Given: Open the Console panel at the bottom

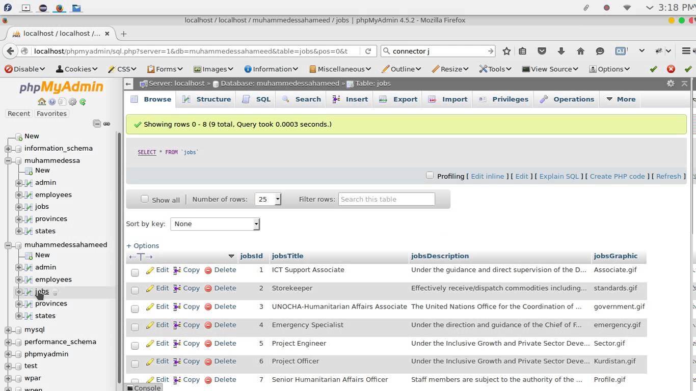Looking at the screenshot, I should click(x=147, y=387).
